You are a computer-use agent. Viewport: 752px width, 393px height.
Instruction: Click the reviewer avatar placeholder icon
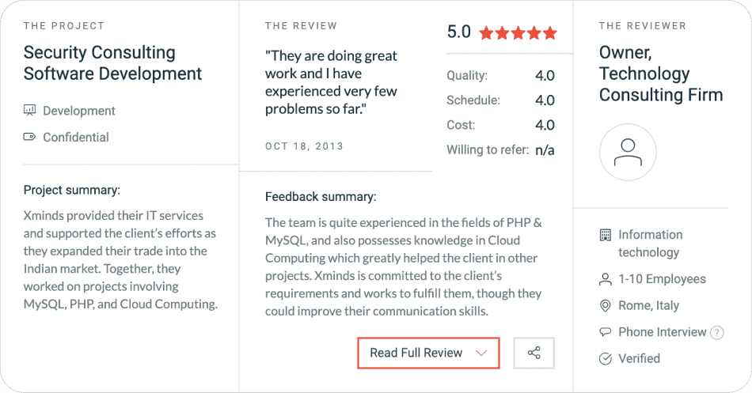point(628,152)
